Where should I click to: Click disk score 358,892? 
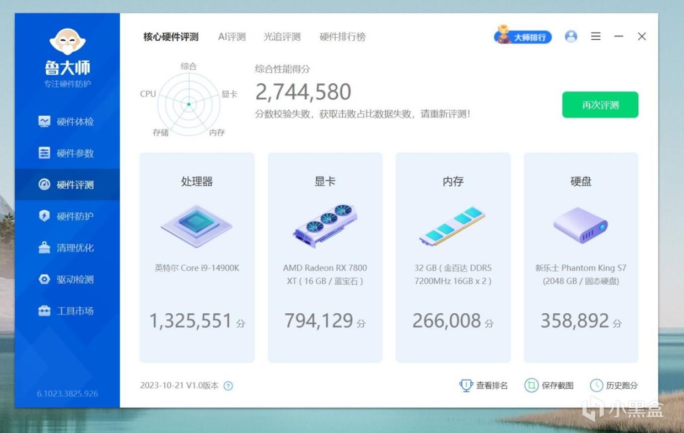point(575,320)
